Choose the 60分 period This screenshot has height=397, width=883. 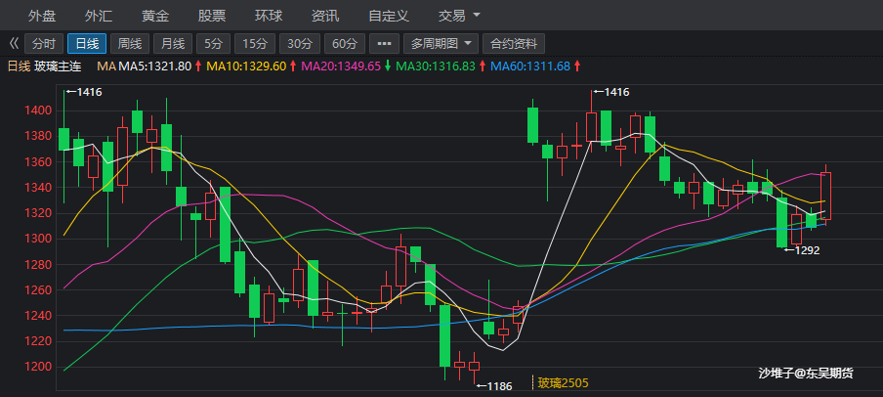(345, 43)
